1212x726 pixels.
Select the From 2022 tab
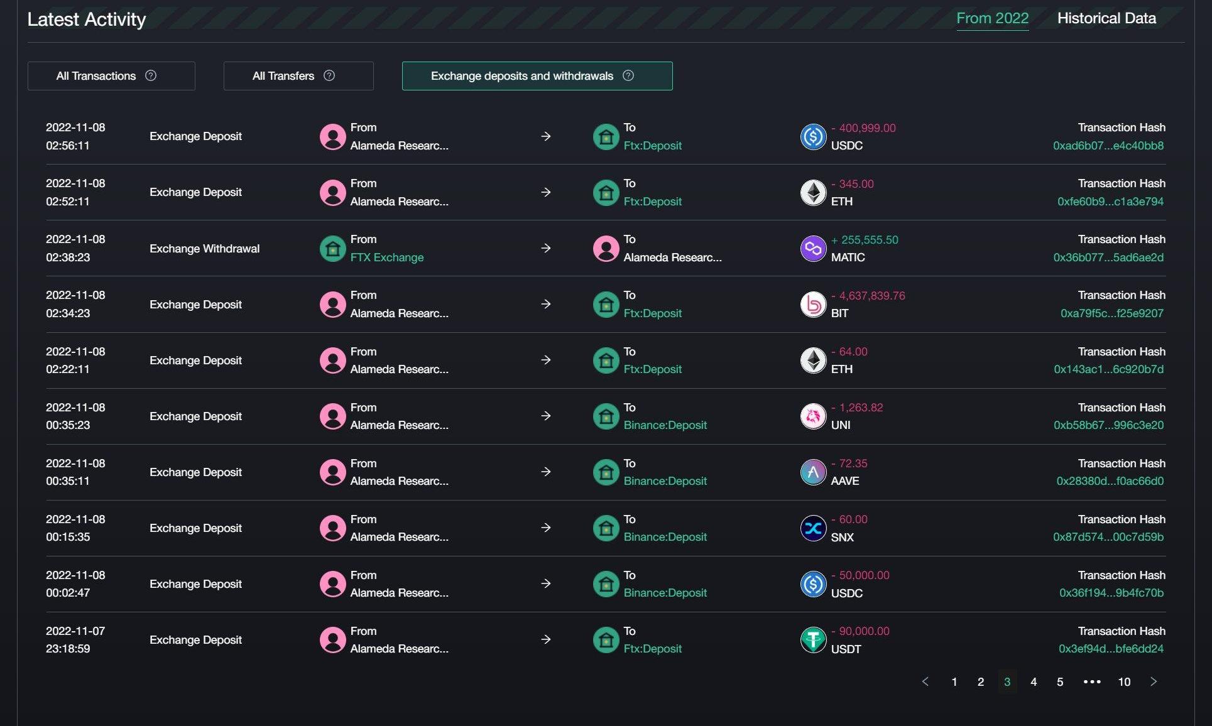point(992,18)
